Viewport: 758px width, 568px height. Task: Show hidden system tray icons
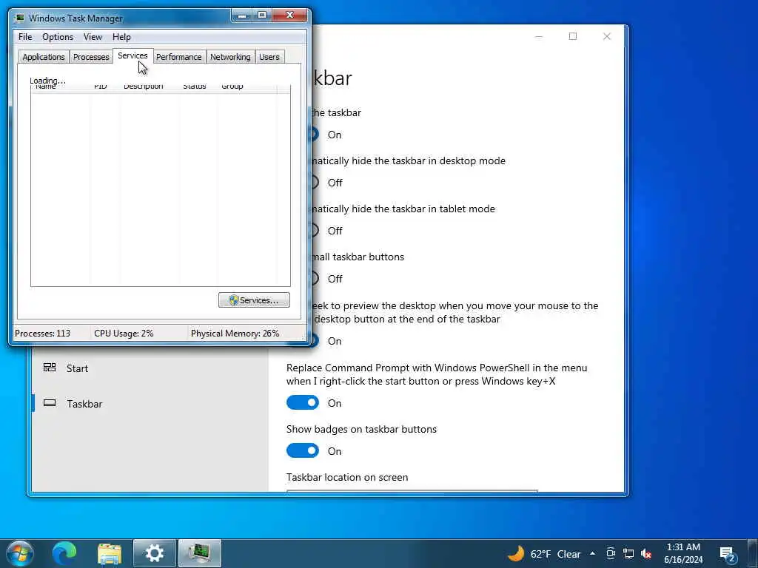593,553
